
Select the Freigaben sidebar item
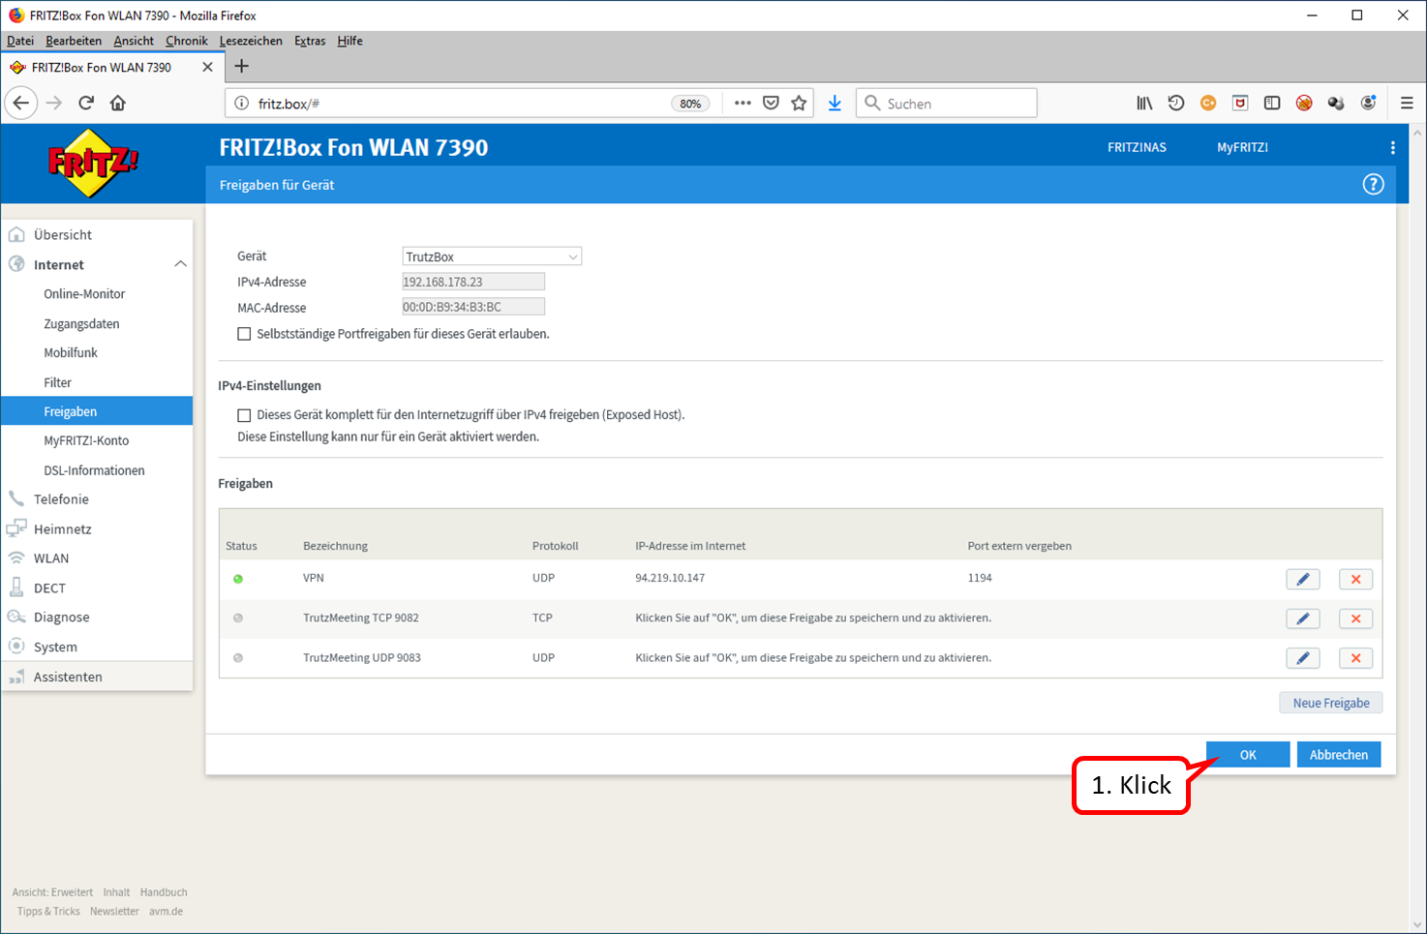97,411
